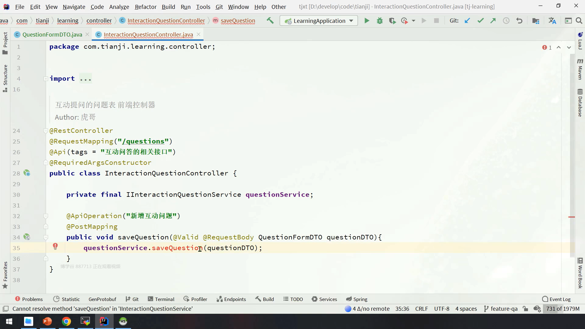Click the translate icon in toolbar
Screen dimensions: 585x329
coord(552,21)
